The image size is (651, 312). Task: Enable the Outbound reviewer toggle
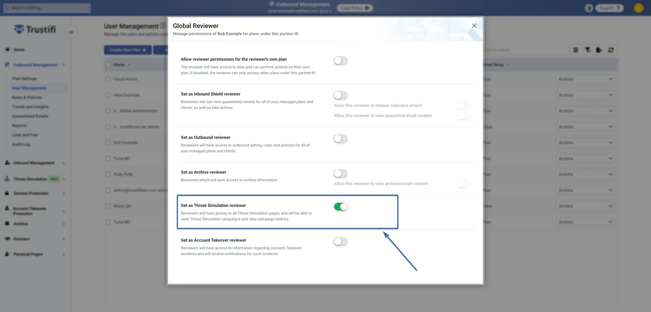pyautogui.click(x=340, y=139)
